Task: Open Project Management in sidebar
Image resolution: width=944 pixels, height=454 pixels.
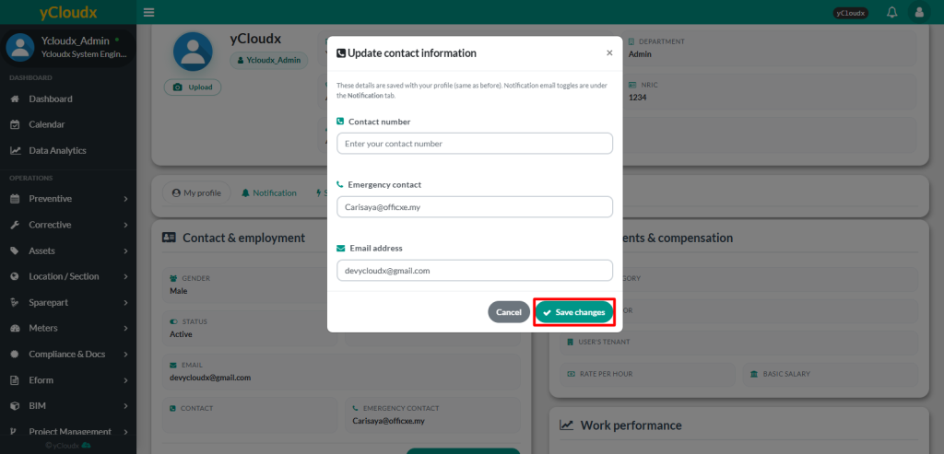Action: tap(68, 431)
